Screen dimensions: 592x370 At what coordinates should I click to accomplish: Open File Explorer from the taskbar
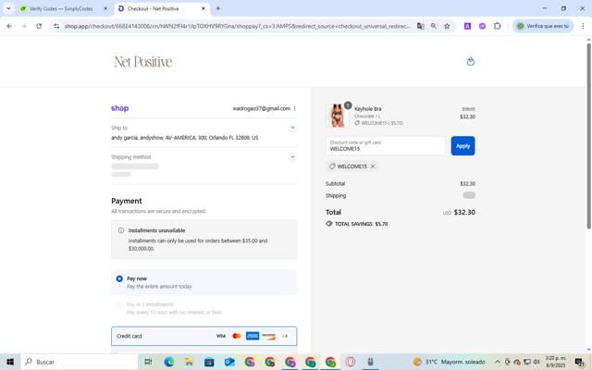(189, 362)
